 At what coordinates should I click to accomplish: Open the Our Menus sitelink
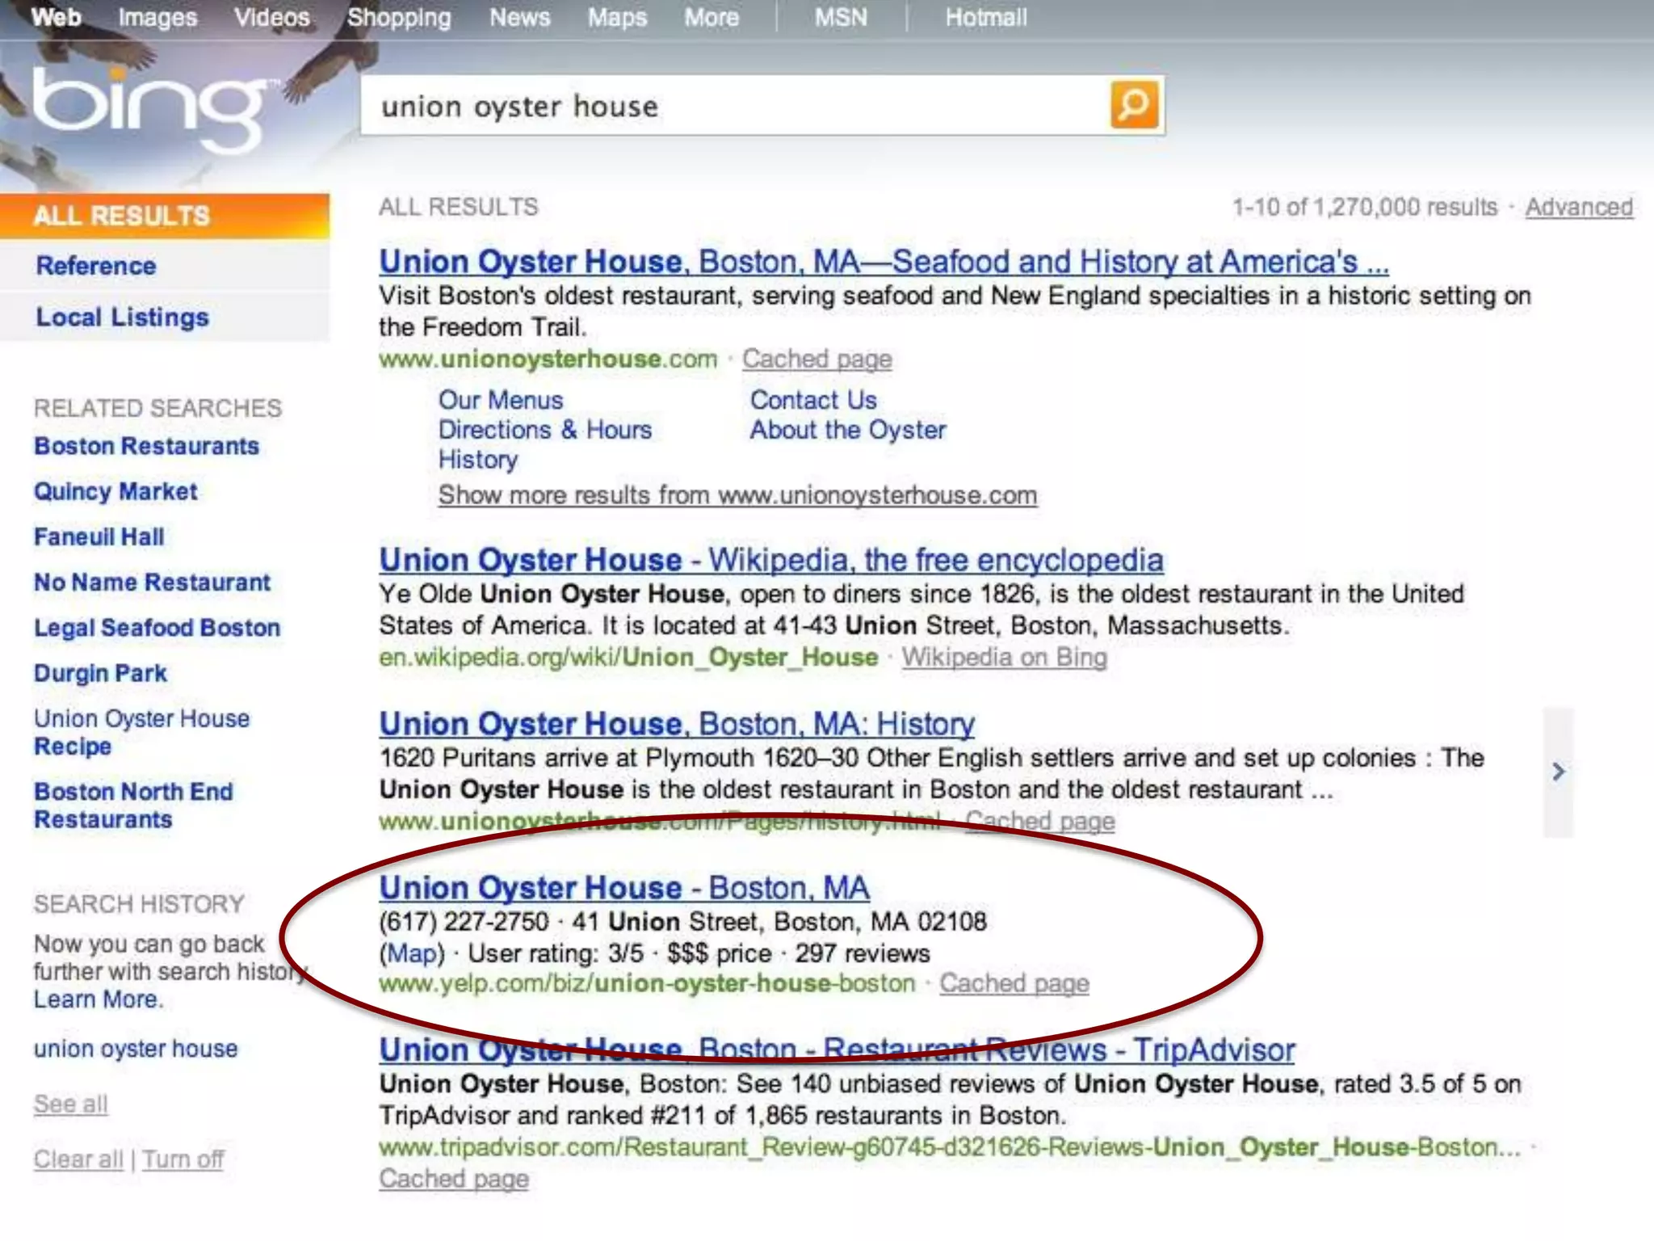point(501,400)
